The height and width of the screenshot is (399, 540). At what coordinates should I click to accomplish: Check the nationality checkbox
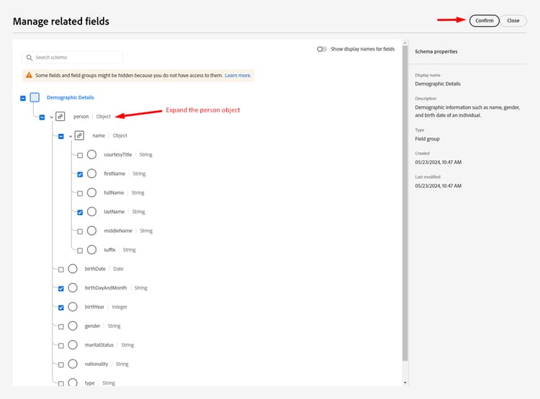[x=61, y=364]
